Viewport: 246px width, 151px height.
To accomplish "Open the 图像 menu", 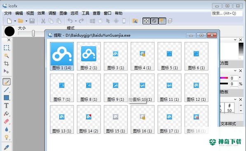I will [x=63, y=13].
